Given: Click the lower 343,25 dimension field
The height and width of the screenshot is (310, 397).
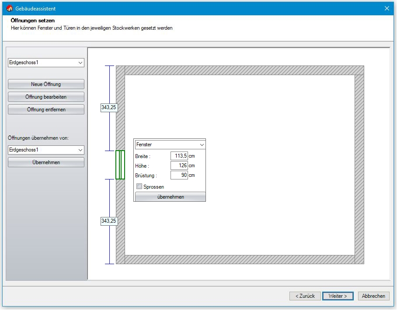Looking at the screenshot, I should click(x=109, y=221).
